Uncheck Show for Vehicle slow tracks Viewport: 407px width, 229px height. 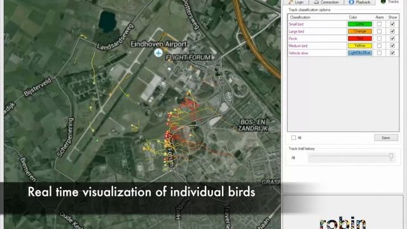pyautogui.click(x=392, y=53)
